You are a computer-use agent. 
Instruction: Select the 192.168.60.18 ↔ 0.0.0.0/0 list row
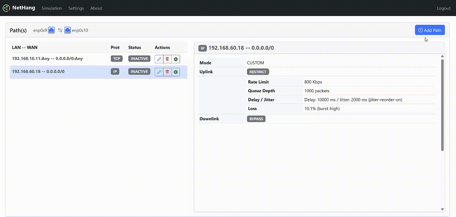click(98, 72)
